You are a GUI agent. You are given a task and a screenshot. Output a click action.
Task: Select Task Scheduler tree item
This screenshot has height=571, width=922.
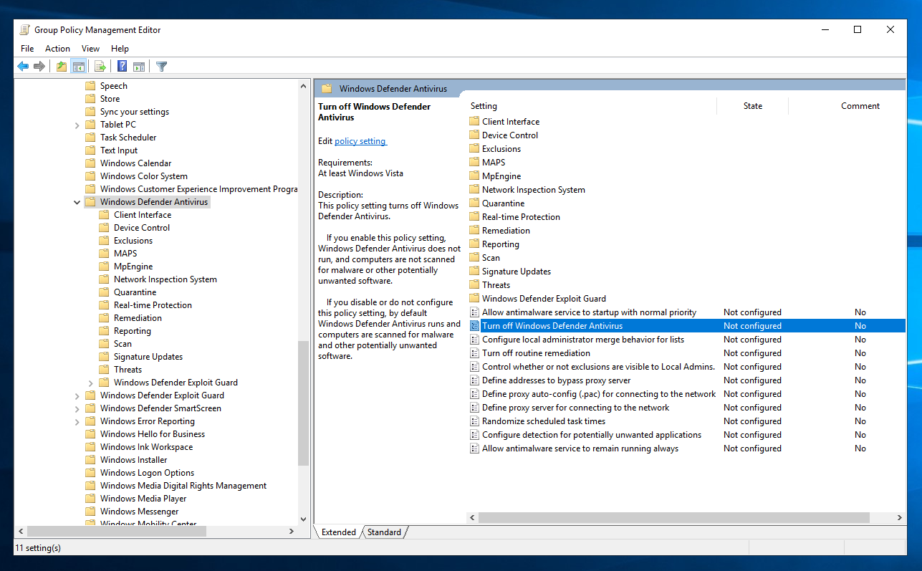(x=128, y=138)
